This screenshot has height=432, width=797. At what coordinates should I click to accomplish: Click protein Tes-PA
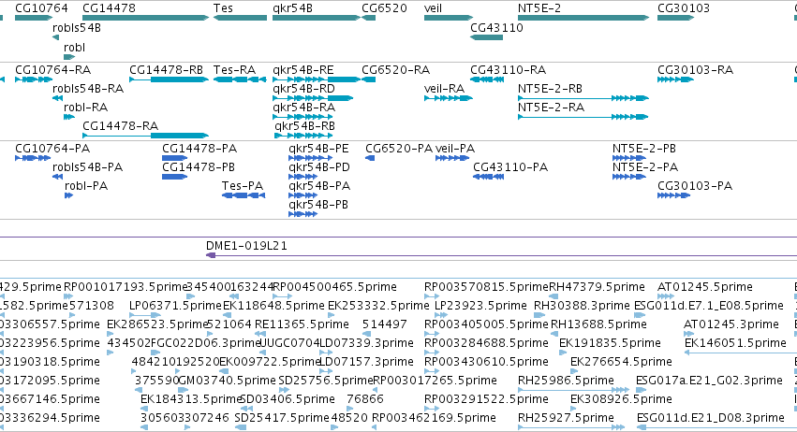coord(243,186)
